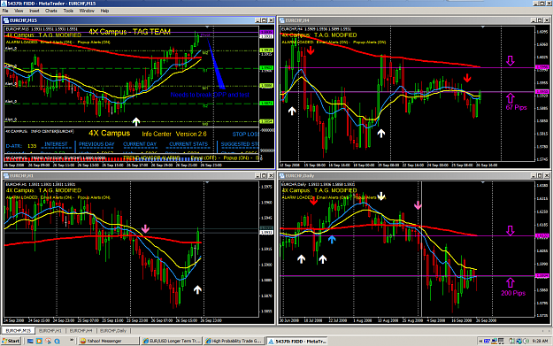Open the Window menu
553x346 pixels.
click(x=87, y=11)
